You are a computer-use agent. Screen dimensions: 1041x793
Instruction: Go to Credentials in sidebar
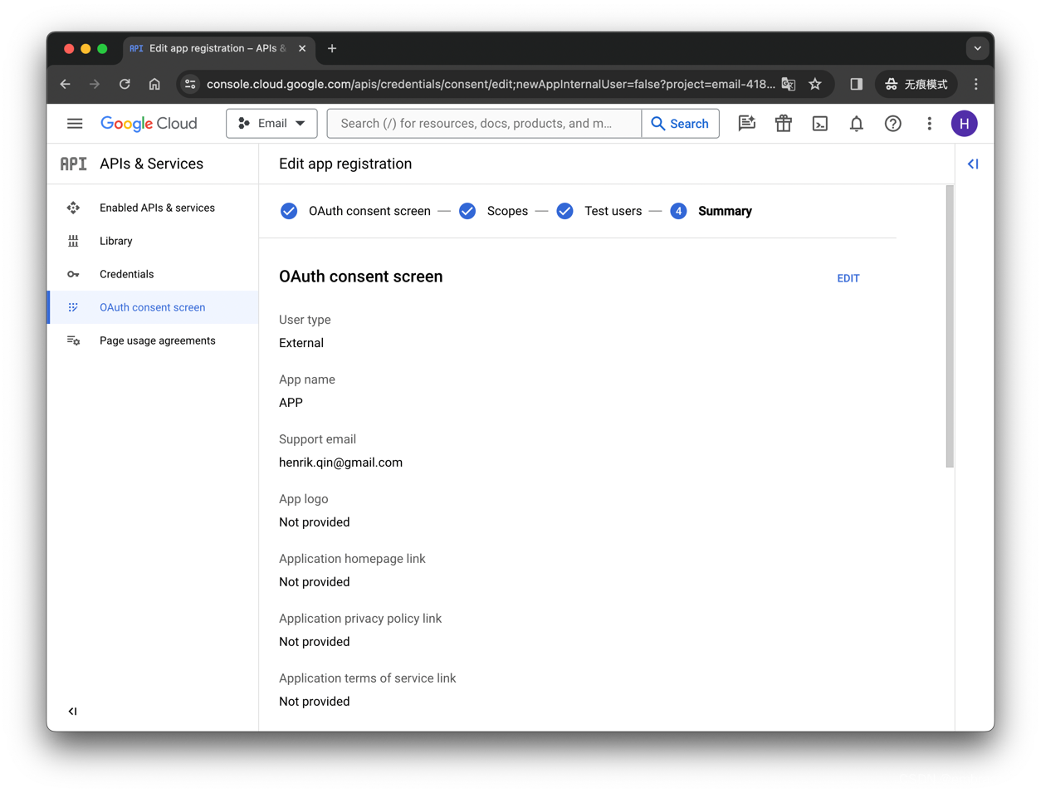pos(153,274)
